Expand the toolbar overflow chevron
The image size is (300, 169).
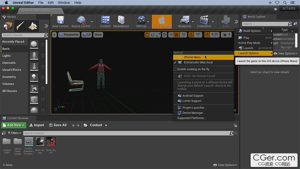pos(236,22)
